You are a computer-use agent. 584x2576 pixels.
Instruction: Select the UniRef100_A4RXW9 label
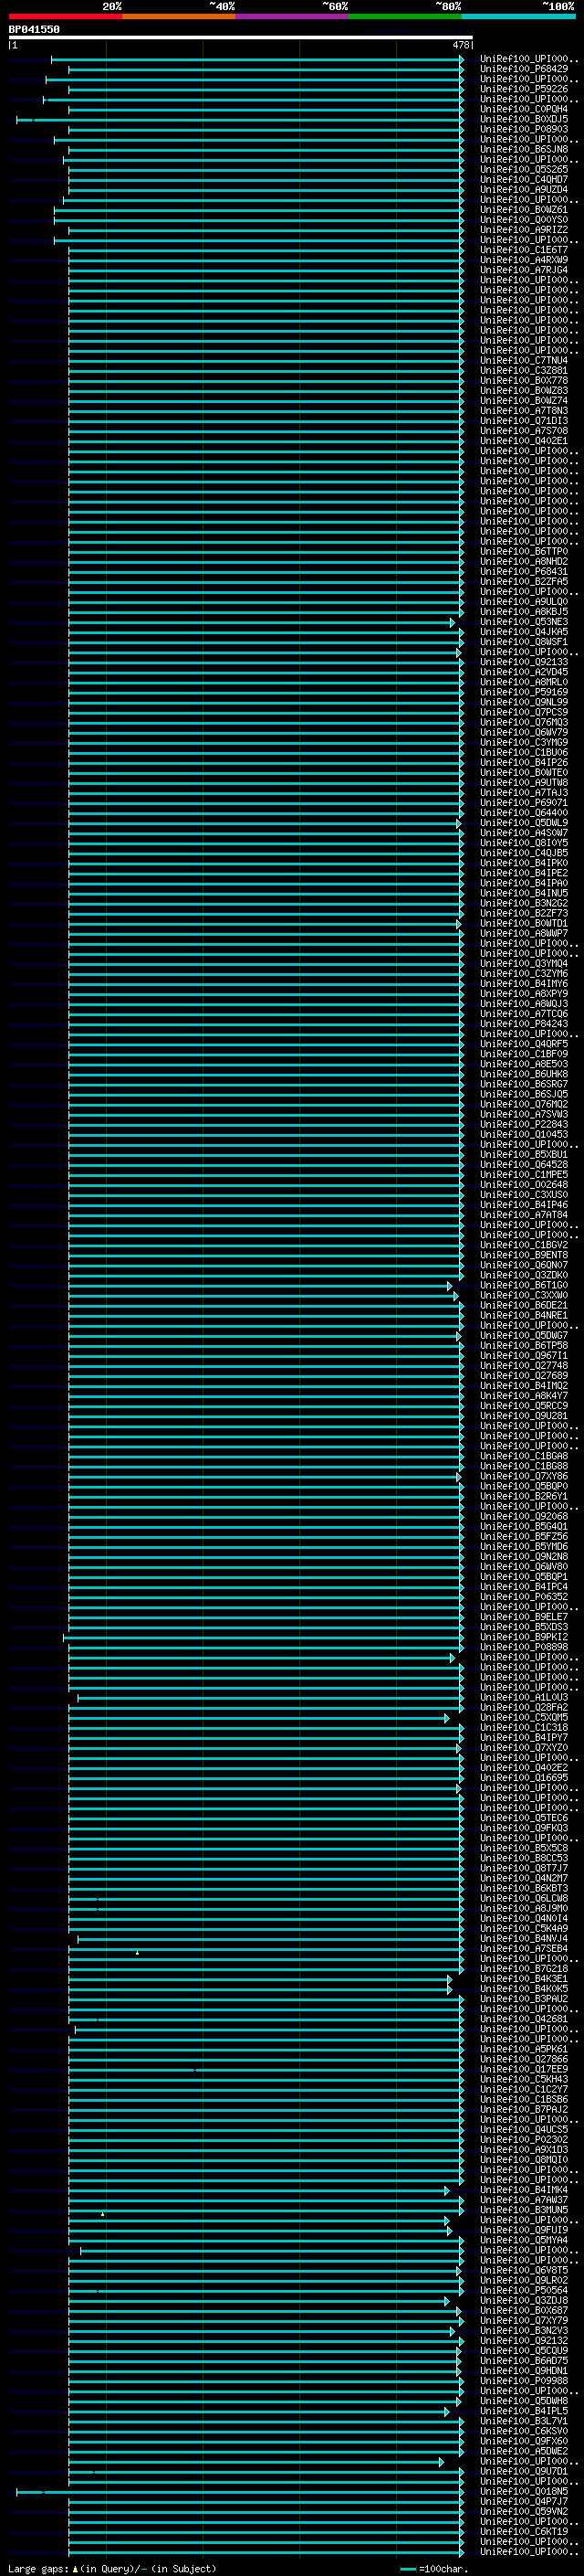[524, 260]
